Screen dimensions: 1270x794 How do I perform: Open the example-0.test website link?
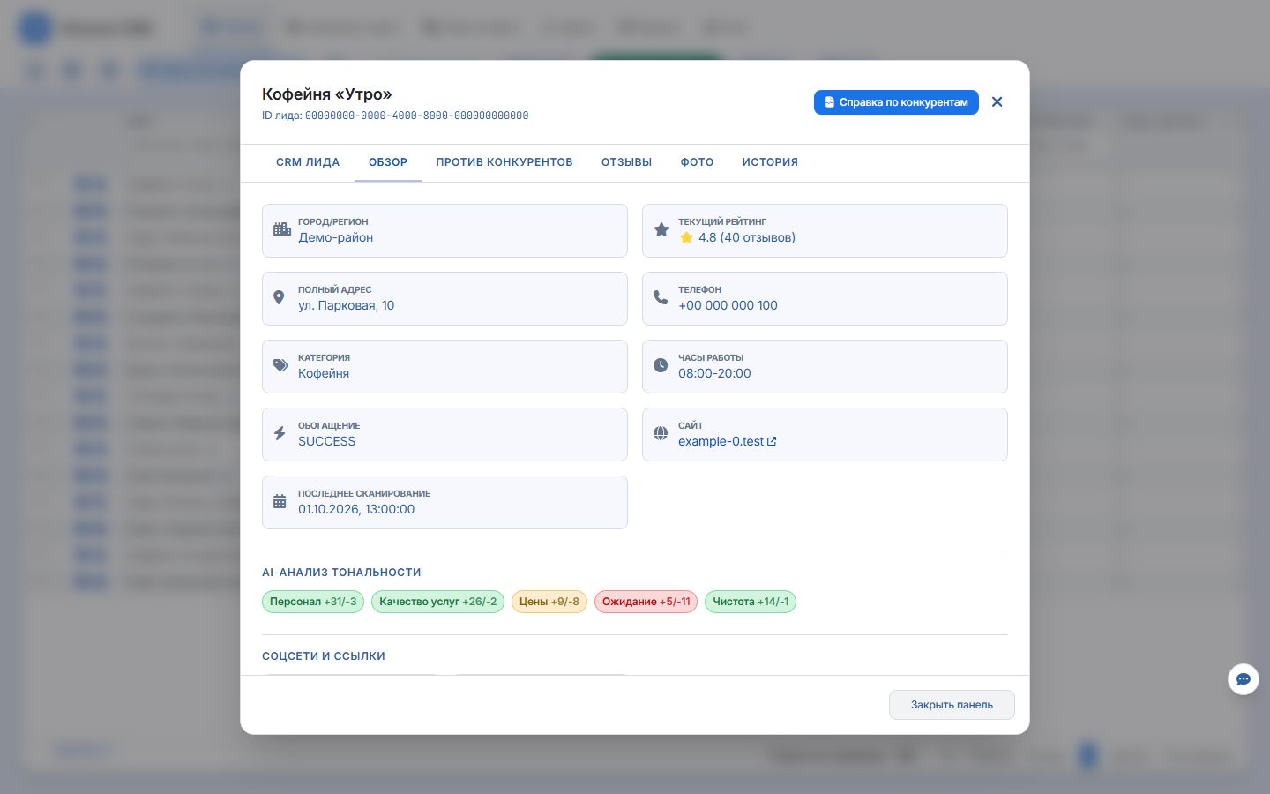coord(728,441)
